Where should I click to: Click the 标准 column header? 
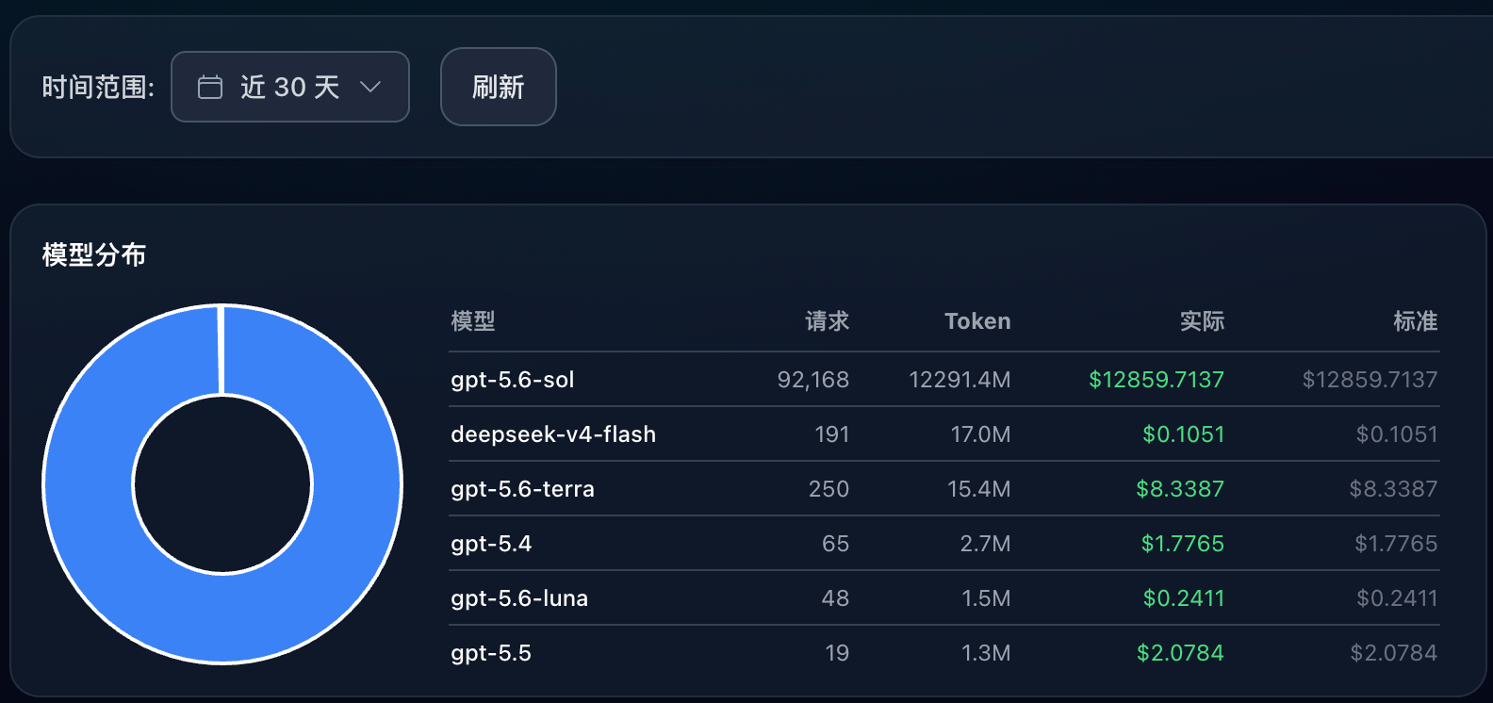coord(1416,321)
